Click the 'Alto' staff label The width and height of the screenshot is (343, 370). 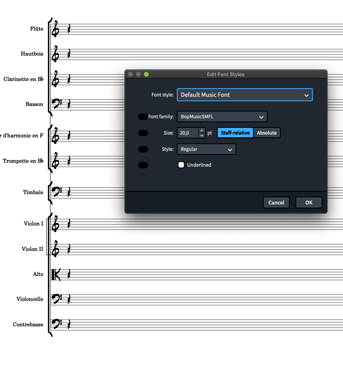tap(38, 274)
